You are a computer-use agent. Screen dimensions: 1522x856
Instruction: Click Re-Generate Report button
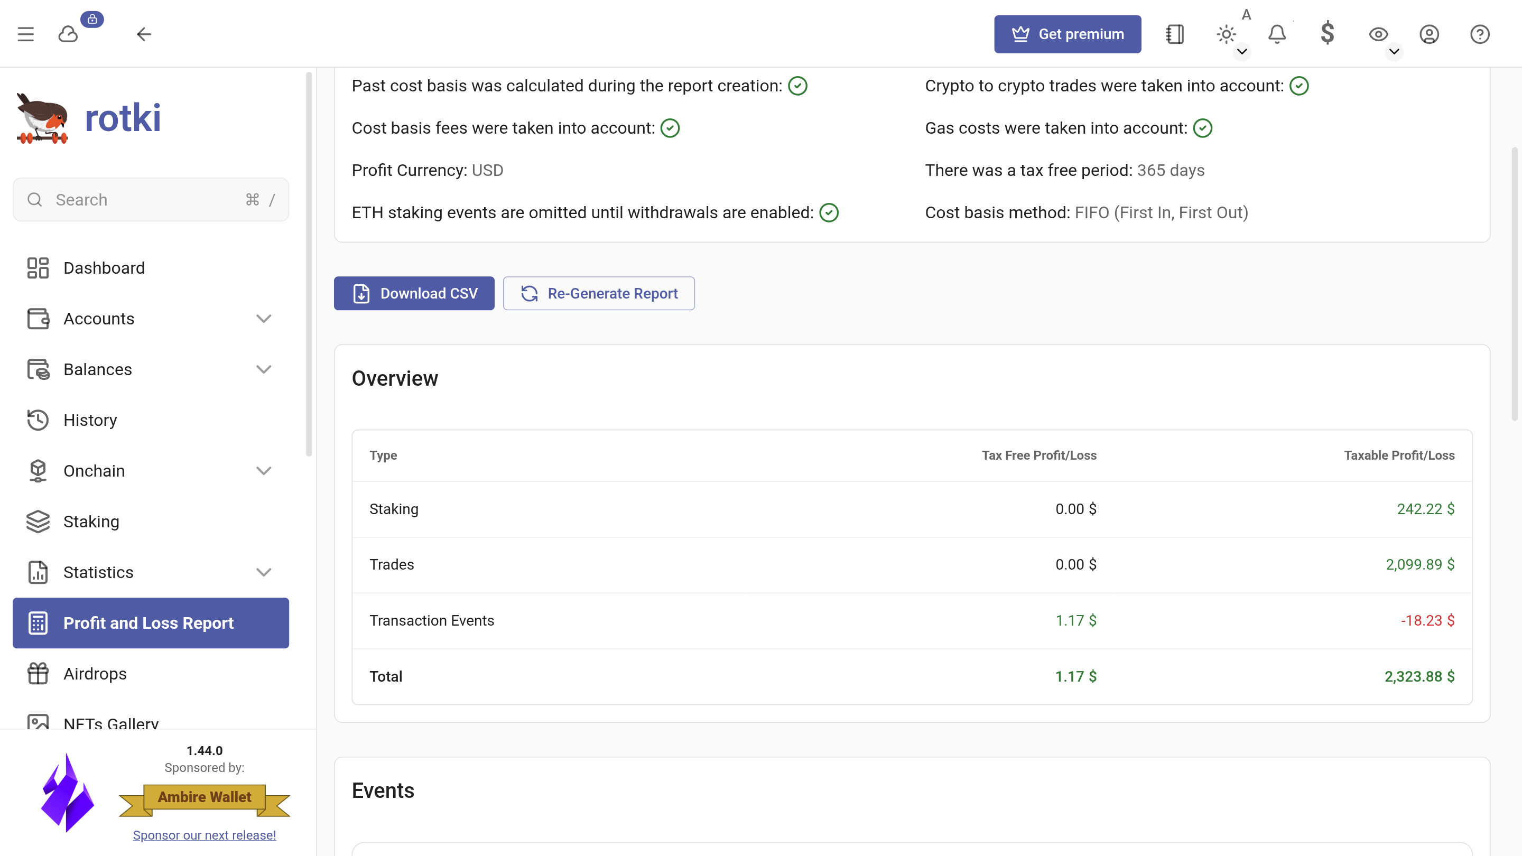599,294
